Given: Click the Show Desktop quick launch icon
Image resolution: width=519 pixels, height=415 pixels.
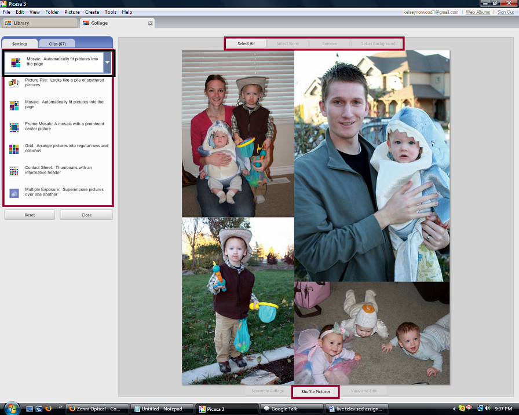Looking at the screenshot, I should tap(30, 409).
